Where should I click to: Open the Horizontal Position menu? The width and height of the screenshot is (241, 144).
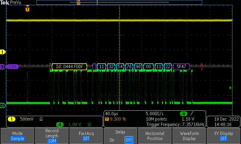coord(155,136)
